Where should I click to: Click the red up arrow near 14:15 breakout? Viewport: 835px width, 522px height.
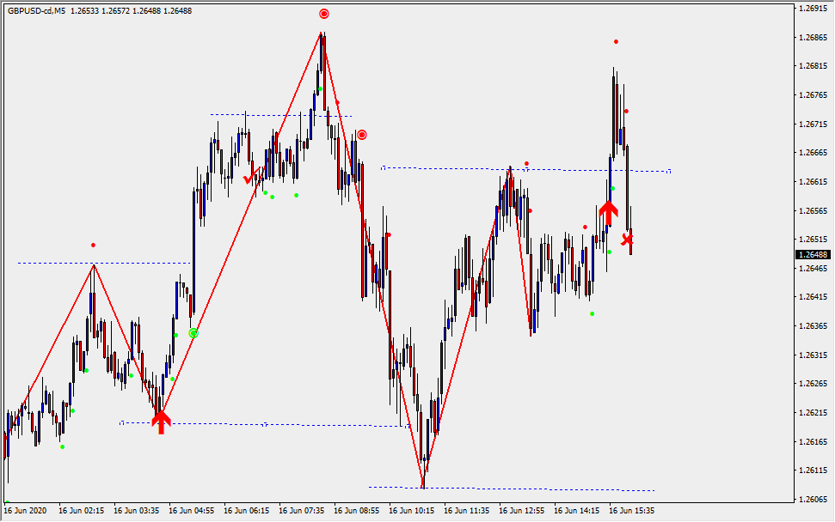pyautogui.click(x=608, y=210)
